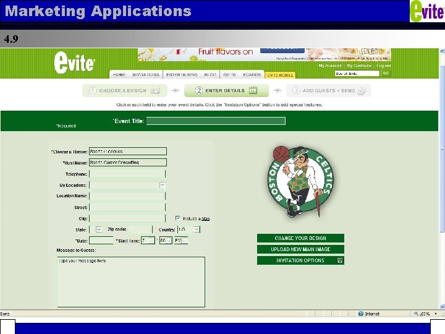Open the Evite Mobile tab
Viewport: 445px width, 334px height.
pos(280,75)
